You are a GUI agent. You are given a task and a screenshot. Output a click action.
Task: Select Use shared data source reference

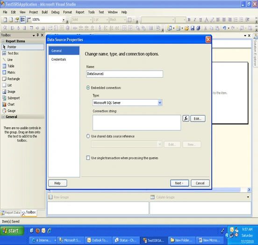click(88, 136)
